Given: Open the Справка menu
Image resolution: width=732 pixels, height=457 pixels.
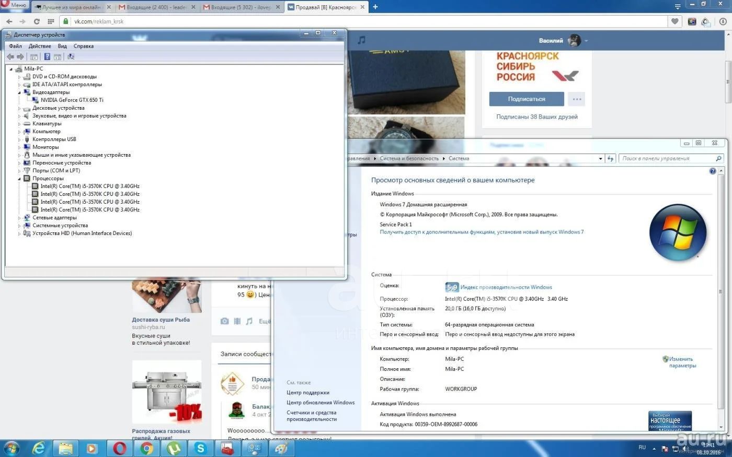Looking at the screenshot, I should tap(84, 46).
